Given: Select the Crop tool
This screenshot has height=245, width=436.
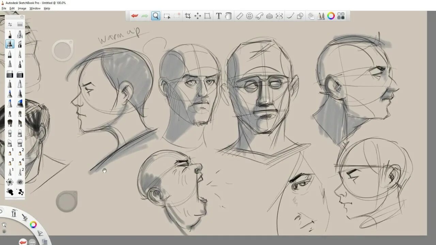Looking at the screenshot, I should click(x=188, y=16).
